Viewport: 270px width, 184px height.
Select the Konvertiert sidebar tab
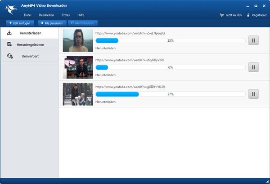29,56
